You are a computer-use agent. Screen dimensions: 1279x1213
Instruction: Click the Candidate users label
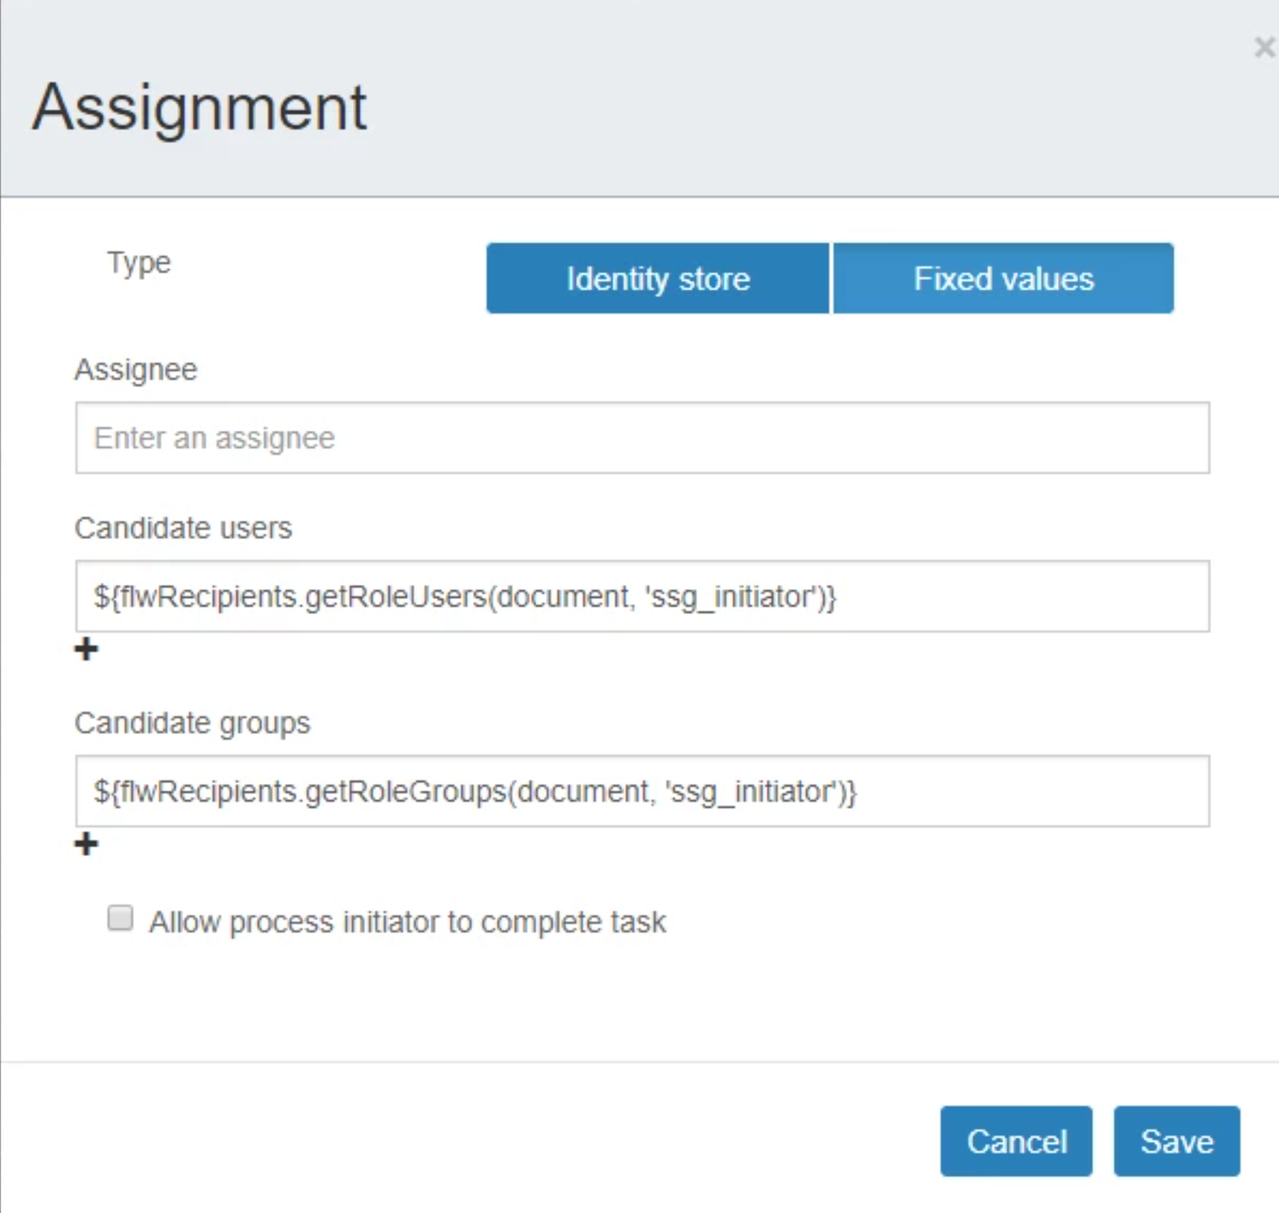[183, 528]
